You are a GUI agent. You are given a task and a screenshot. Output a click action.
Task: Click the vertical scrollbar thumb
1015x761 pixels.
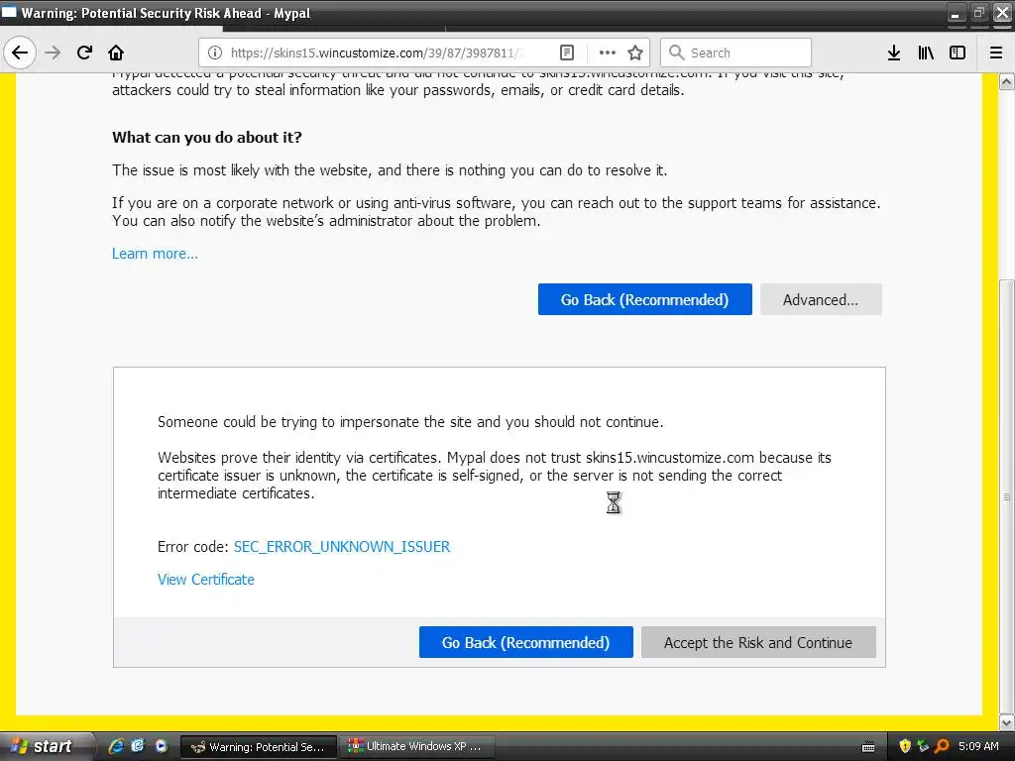[1007, 495]
